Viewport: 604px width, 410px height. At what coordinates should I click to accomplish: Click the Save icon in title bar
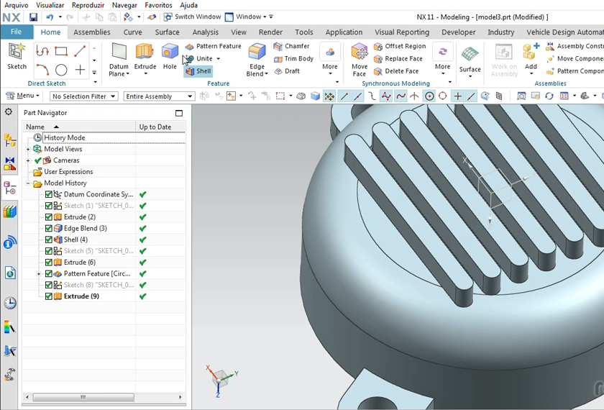pos(33,17)
